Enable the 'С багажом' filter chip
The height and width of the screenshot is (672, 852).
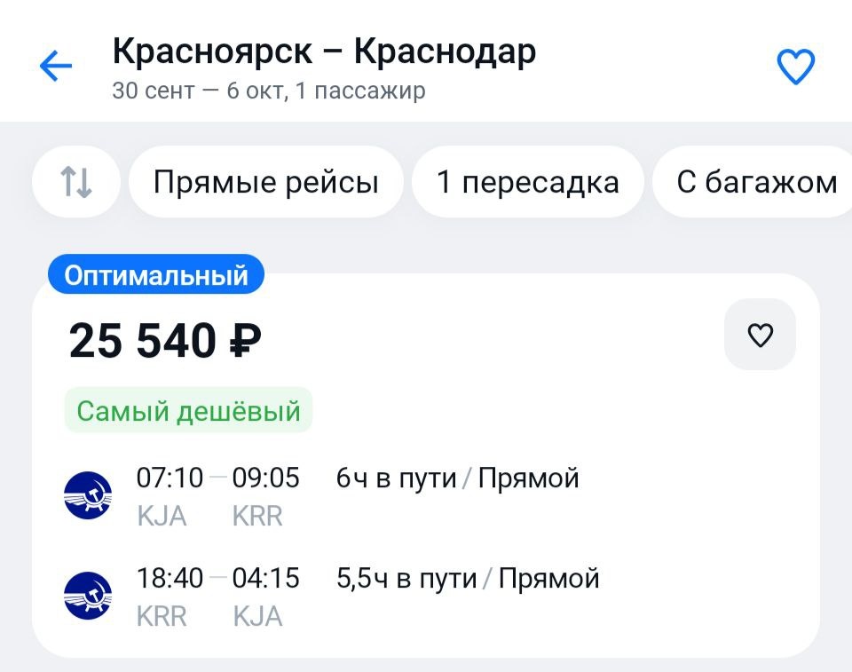[756, 182]
